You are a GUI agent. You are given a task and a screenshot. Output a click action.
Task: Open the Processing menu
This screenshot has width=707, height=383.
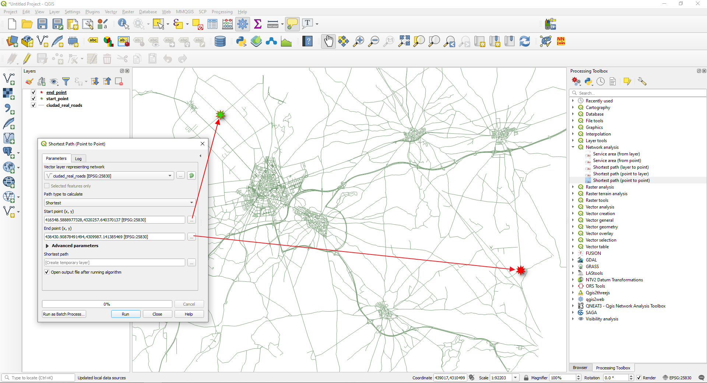(x=222, y=11)
